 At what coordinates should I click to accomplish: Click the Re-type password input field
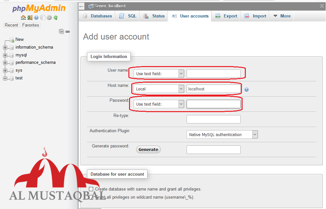213,119
